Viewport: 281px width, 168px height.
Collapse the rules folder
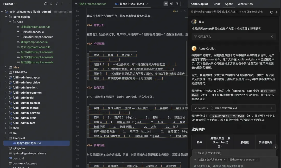10,22
